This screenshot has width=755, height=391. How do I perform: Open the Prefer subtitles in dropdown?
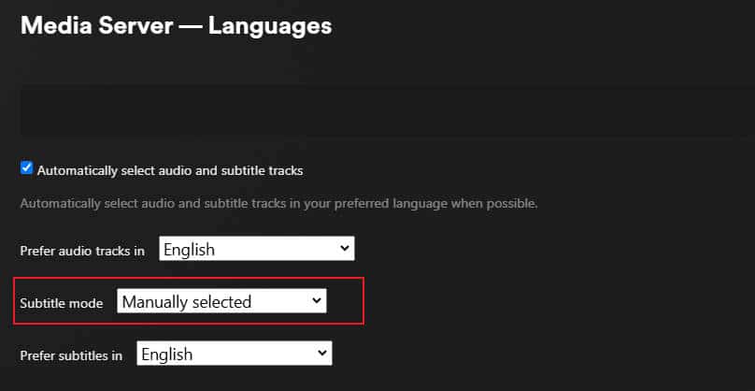point(234,354)
